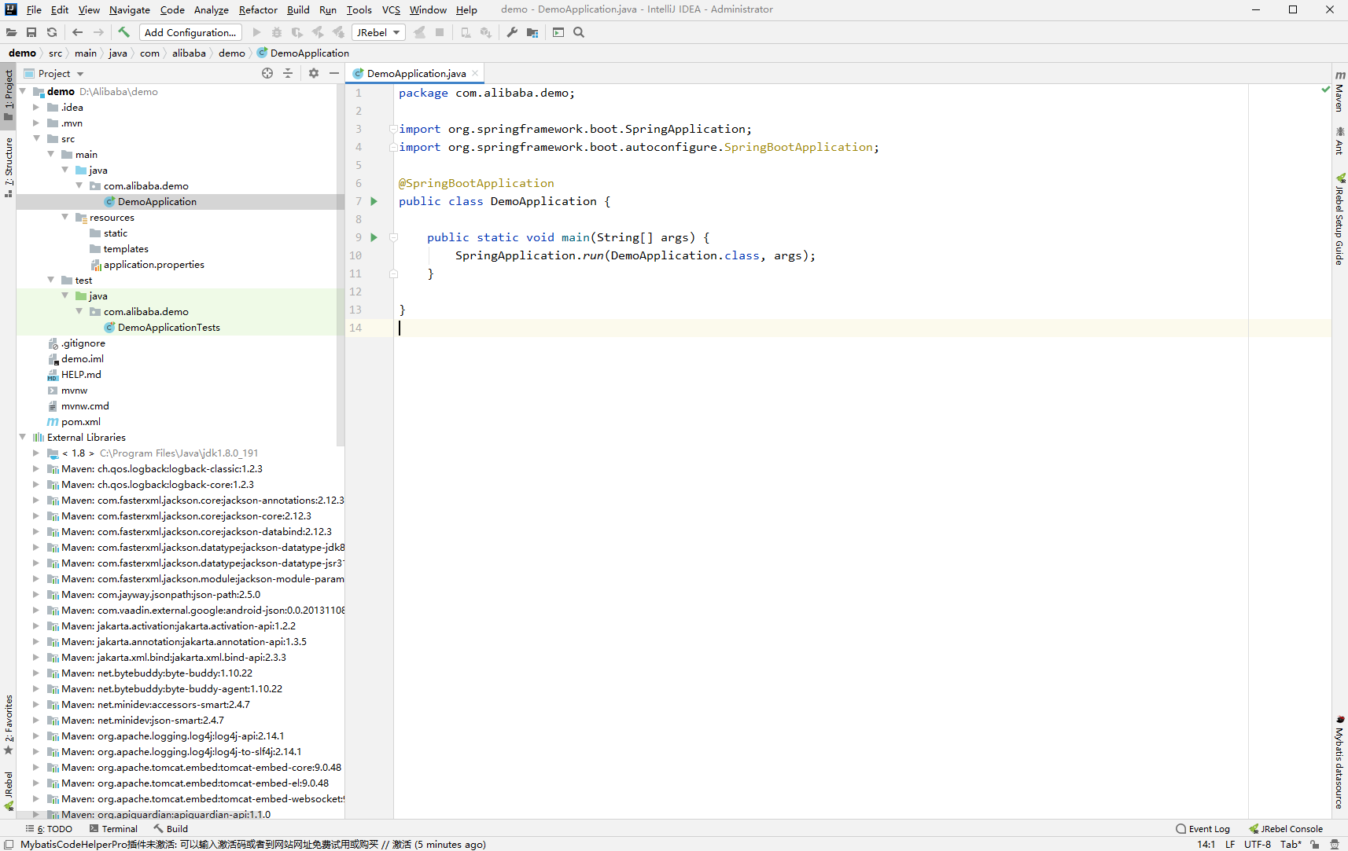
Task: Click the Build Project hammer icon
Action: (123, 32)
